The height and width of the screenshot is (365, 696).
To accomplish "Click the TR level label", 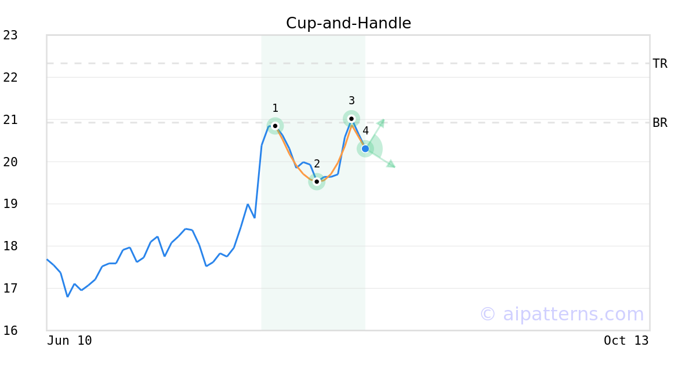I will click(660, 64).
